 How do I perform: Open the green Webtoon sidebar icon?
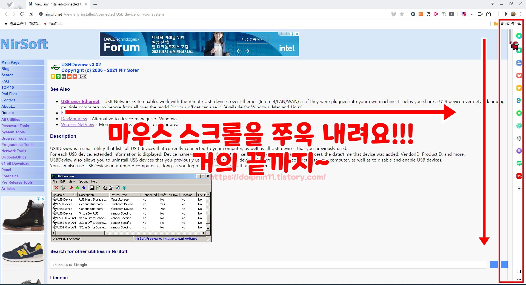(519, 163)
